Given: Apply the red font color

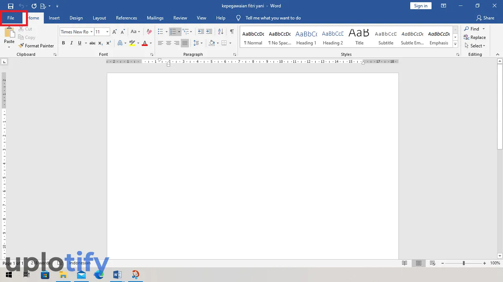Looking at the screenshot, I should (145, 43).
